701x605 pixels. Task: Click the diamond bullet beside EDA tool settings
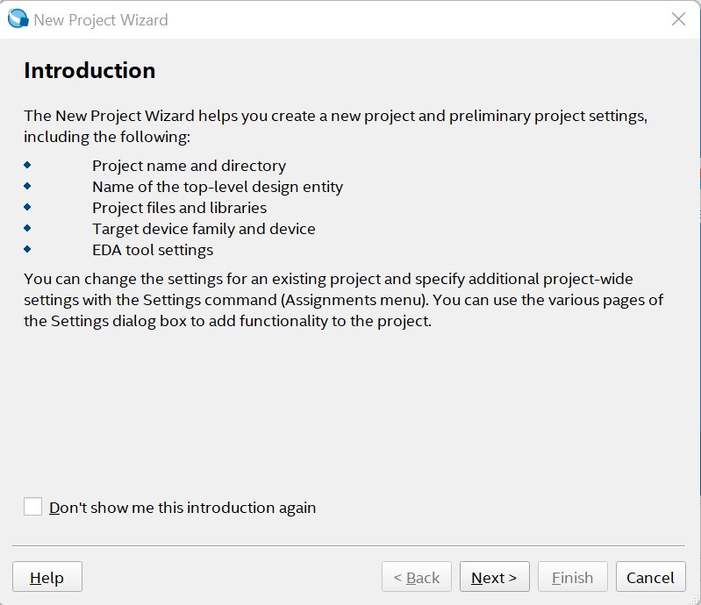(x=27, y=249)
